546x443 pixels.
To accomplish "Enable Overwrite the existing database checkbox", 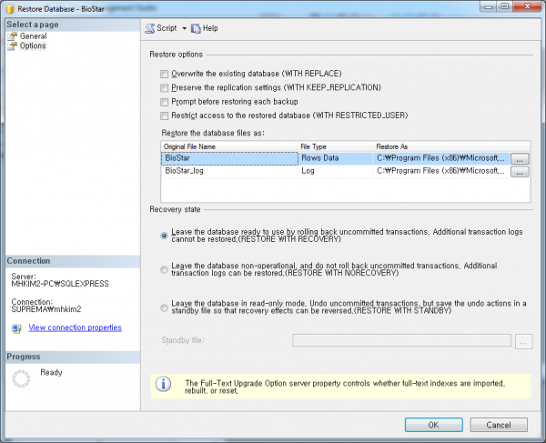I will (165, 74).
